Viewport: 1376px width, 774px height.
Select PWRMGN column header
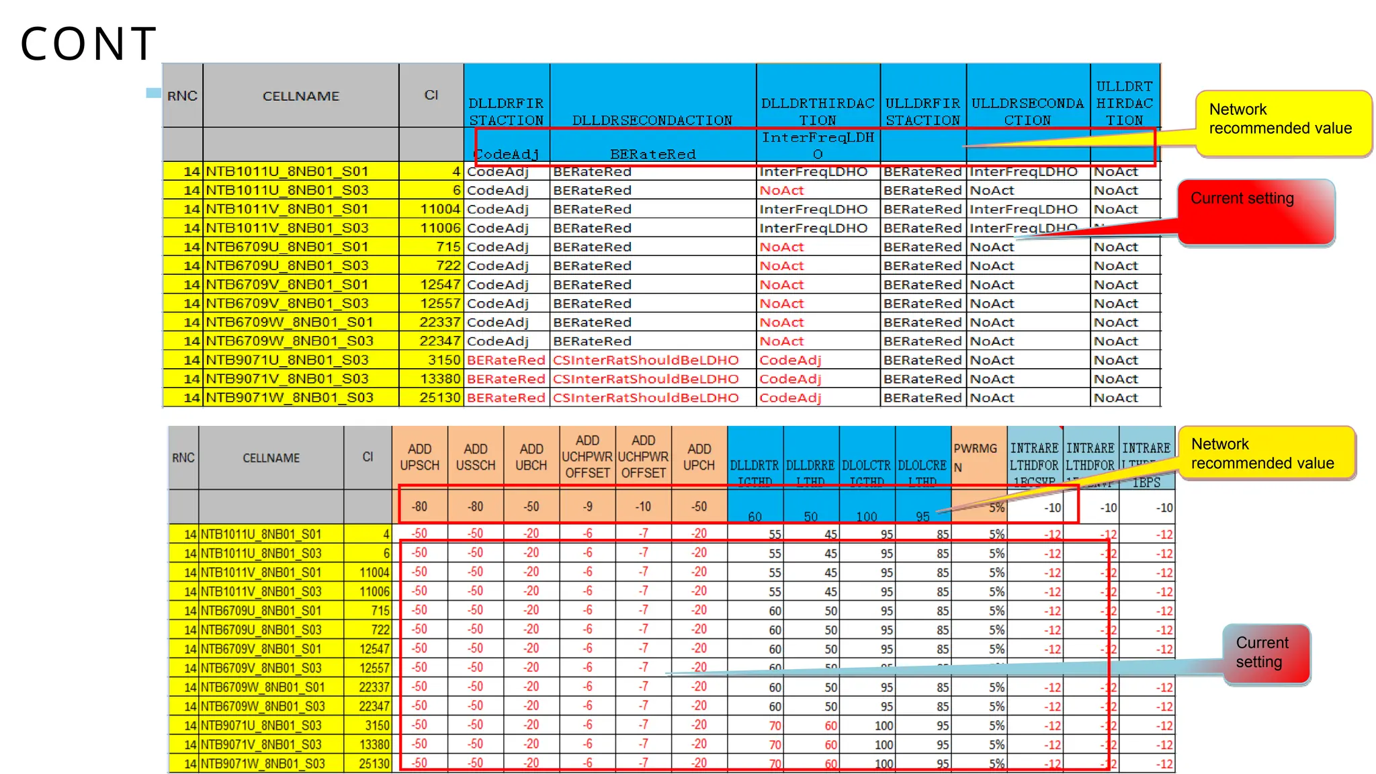pos(979,458)
